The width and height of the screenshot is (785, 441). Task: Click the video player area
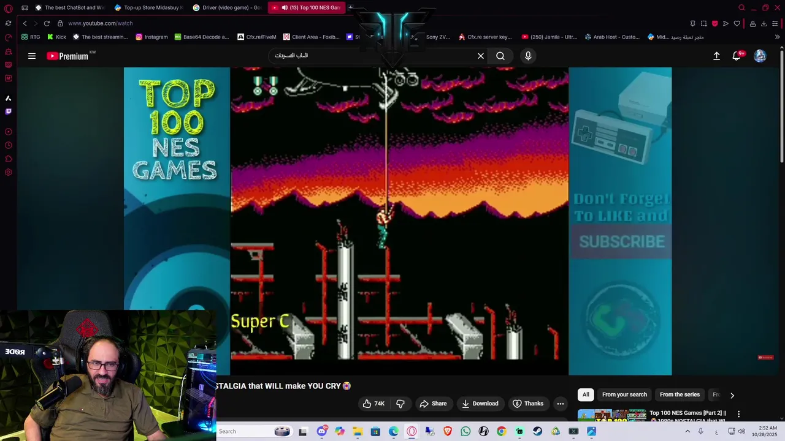point(397,221)
